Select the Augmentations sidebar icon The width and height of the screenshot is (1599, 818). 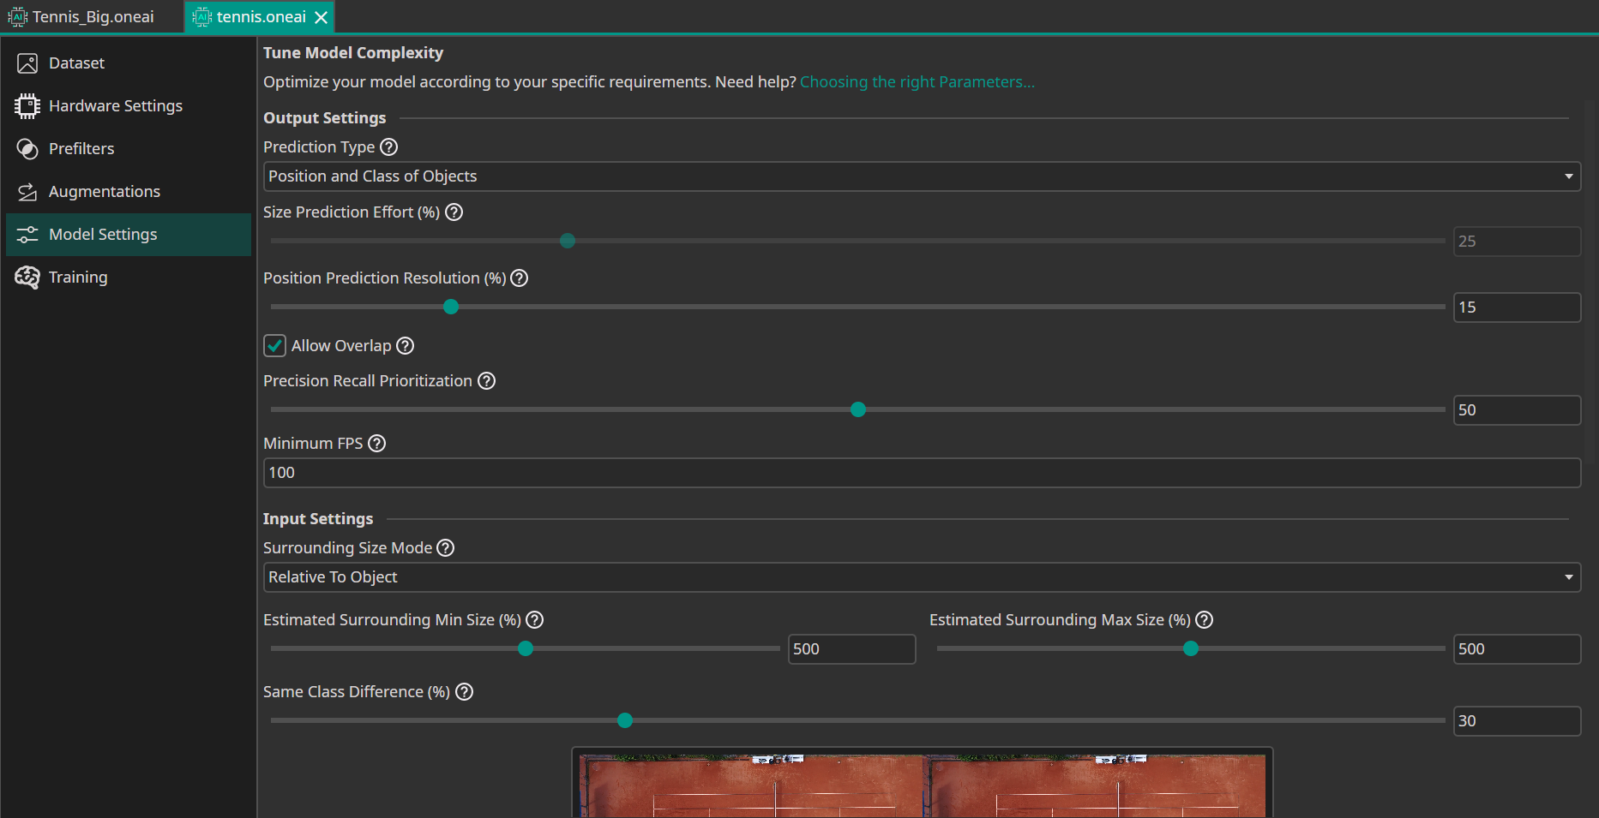tap(27, 191)
